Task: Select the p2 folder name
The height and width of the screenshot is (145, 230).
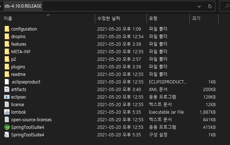Action: pos(14,59)
